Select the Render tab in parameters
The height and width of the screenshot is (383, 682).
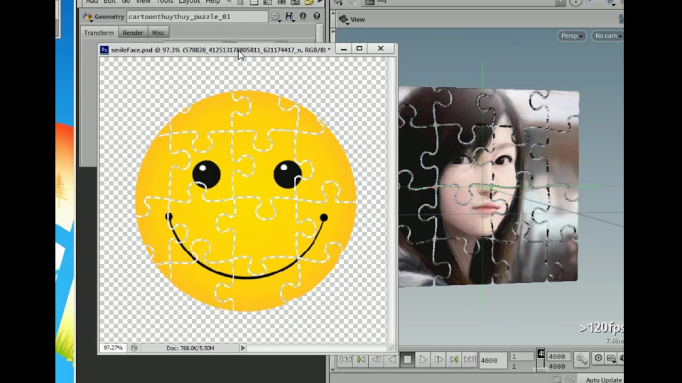(133, 33)
